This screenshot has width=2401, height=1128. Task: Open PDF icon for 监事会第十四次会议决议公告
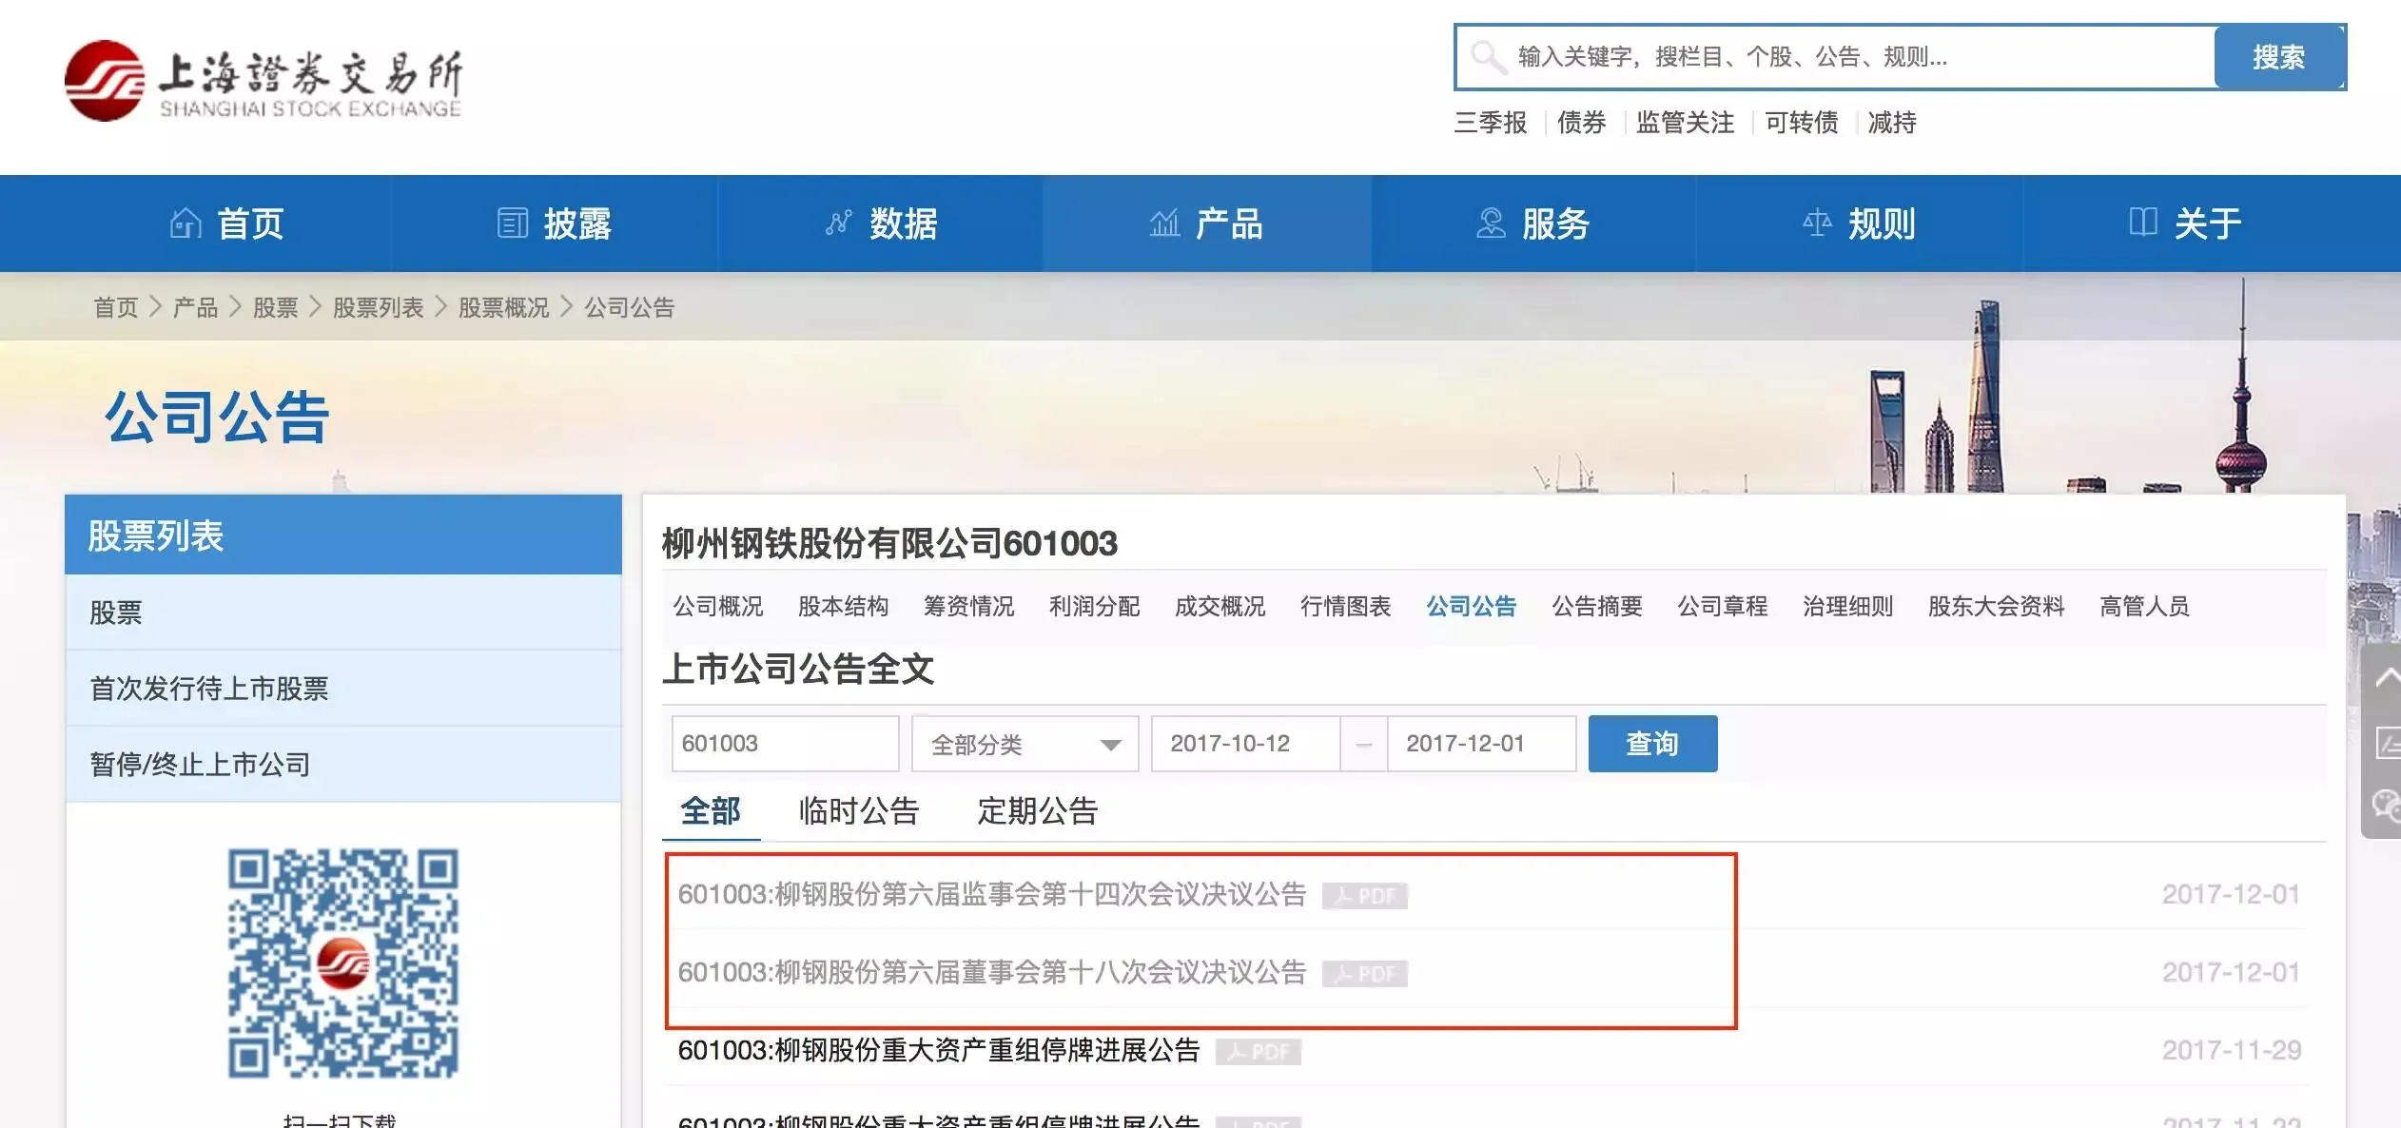coord(1364,896)
